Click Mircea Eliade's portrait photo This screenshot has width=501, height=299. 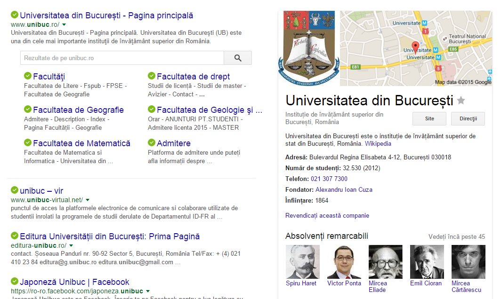[x=386, y=262]
